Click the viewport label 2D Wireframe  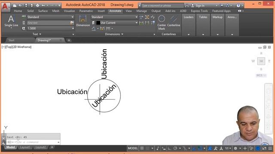coord(22,47)
